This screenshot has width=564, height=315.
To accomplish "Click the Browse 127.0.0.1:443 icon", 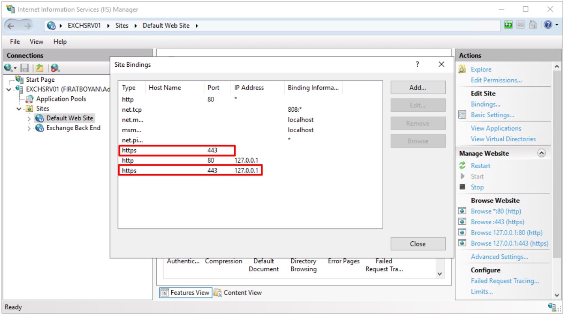I will click(x=462, y=243).
